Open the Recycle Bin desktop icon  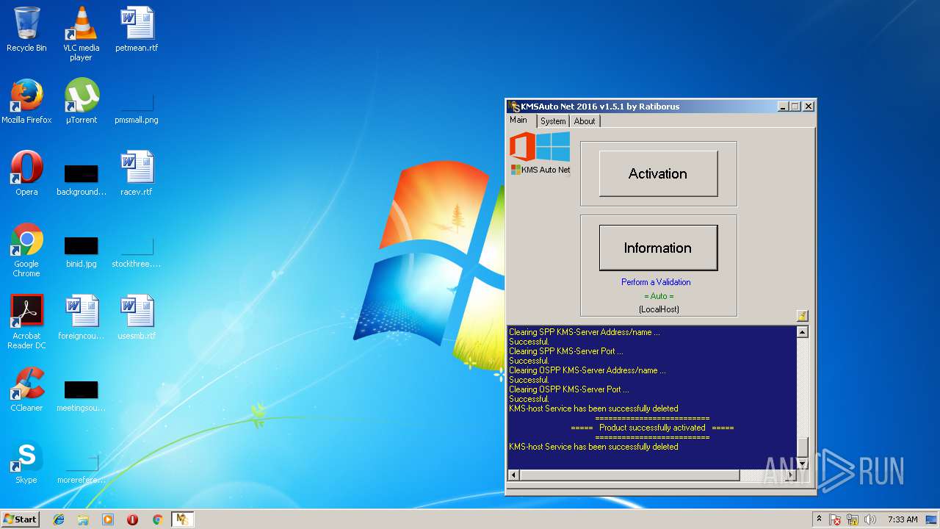26,29
